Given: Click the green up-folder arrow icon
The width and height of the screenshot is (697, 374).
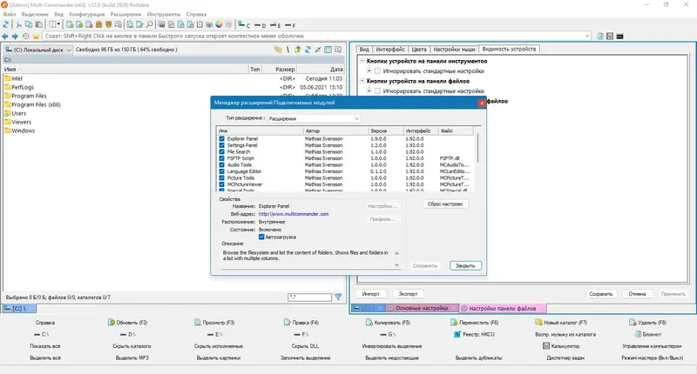Looking at the screenshot, I should 297,50.
